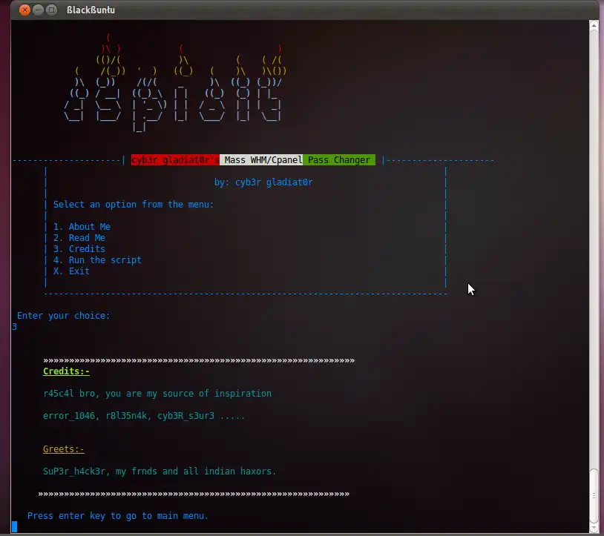Click the underlined "Credits:-" heading
Viewport: 604px width, 536px height.
coord(66,371)
